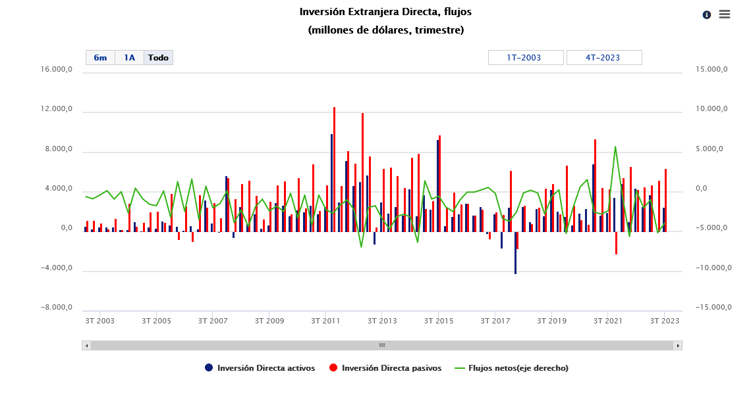751x401 pixels.
Task: Toggle 'Flujos netos(eje derecho)' legend label
Action: pos(518,368)
